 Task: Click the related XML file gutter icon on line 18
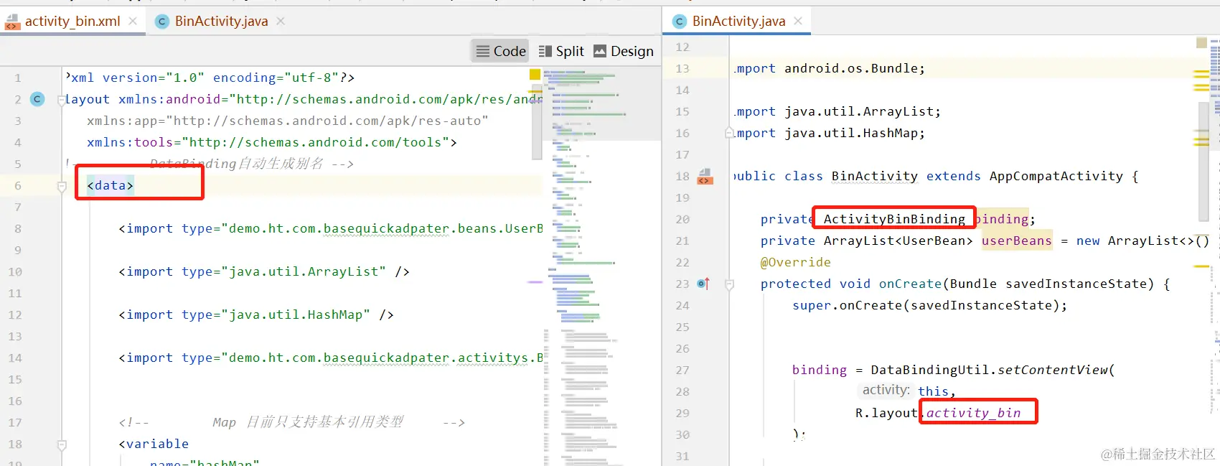tap(705, 176)
